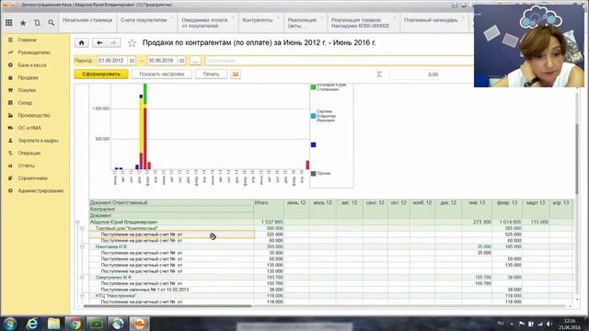The width and height of the screenshot is (589, 331).
Task: Click the февр. 13 column header
Action: click(507, 202)
